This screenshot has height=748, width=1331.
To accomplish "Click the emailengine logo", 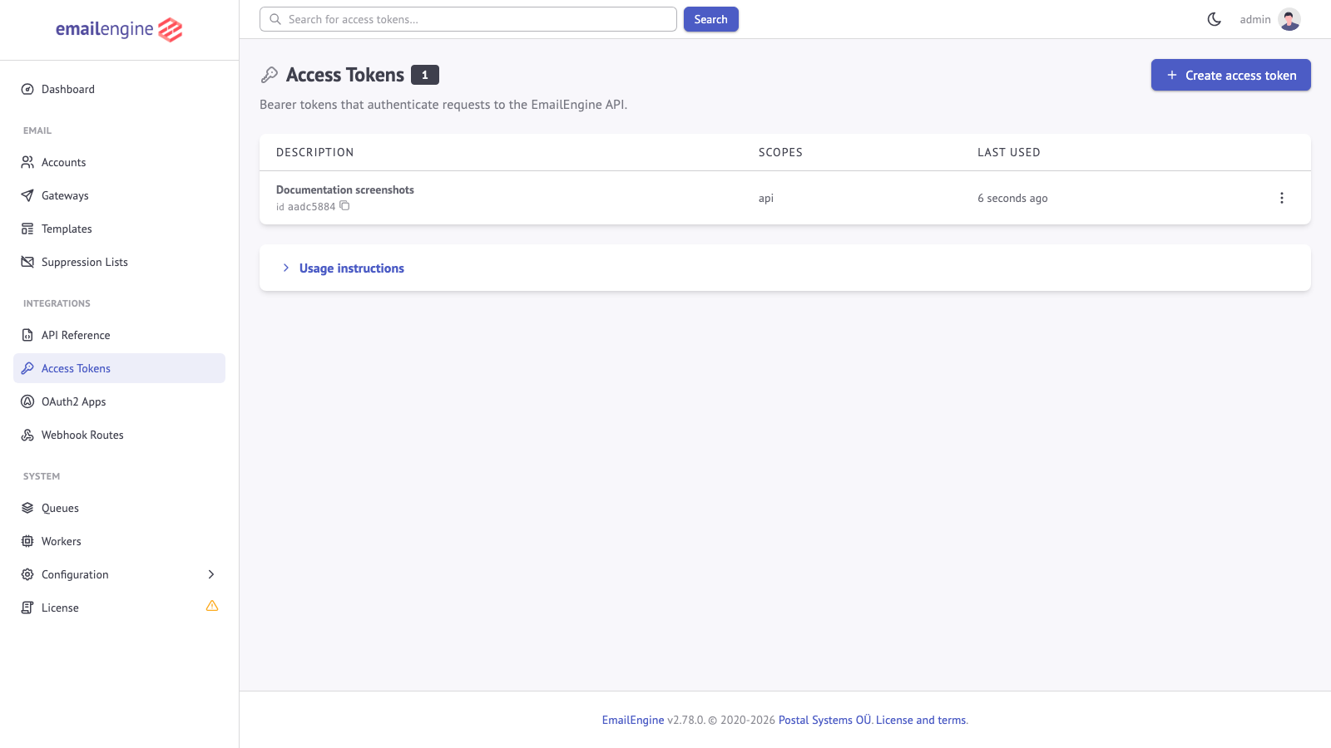I will point(119,29).
